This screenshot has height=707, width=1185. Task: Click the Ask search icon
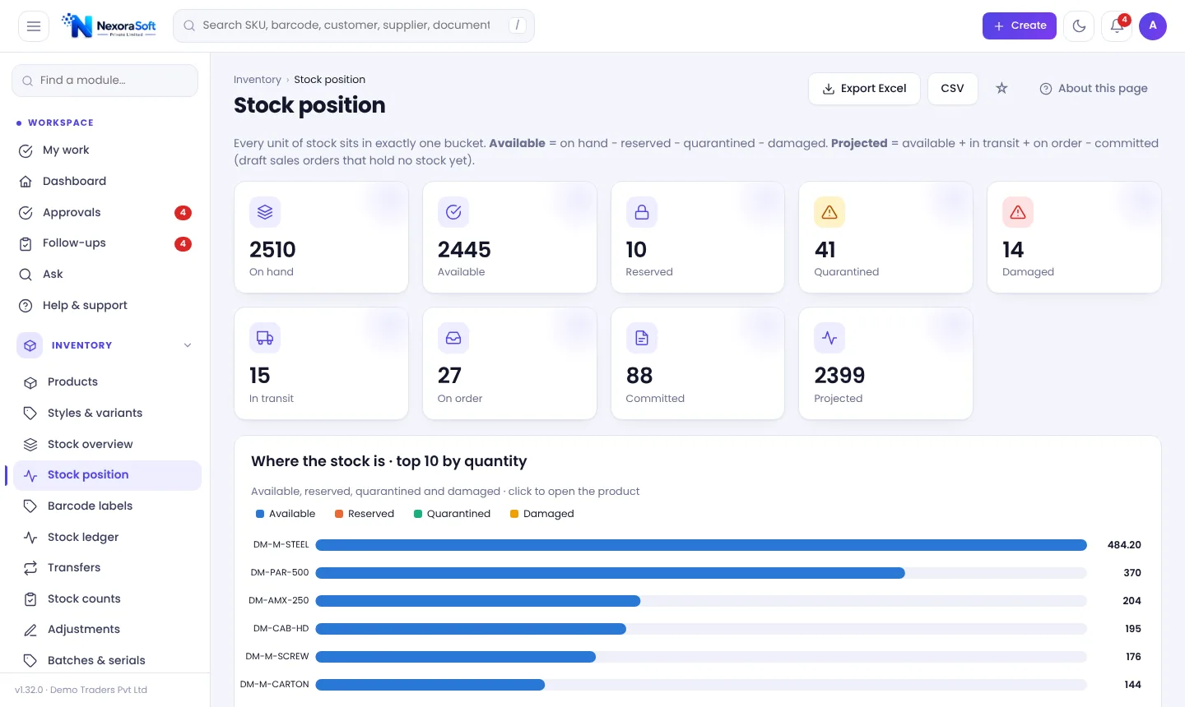(x=26, y=275)
